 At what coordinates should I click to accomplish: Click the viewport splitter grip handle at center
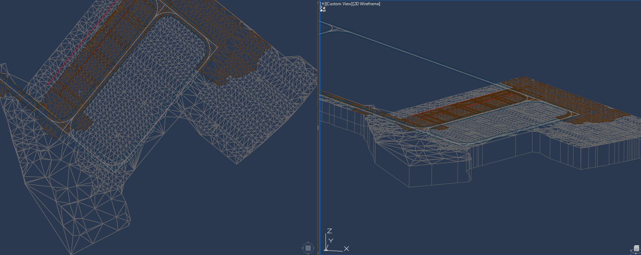pos(318,127)
